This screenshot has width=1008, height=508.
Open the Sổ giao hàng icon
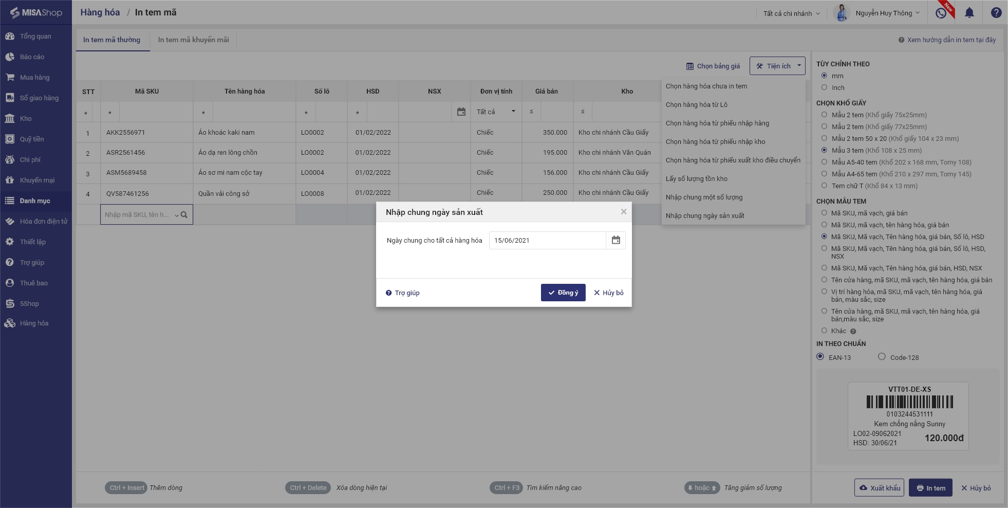pyautogui.click(x=10, y=98)
